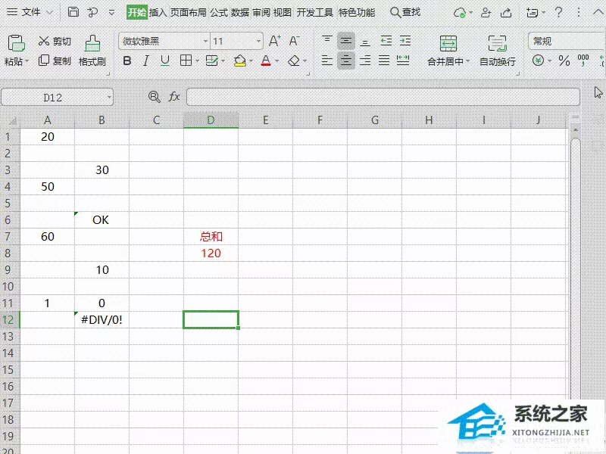Click the Cut (剪切) scissors icon
The image size is (606, 454).
44,41
